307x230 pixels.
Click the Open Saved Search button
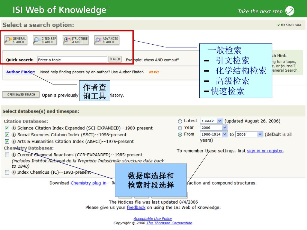tap(21, 95)
